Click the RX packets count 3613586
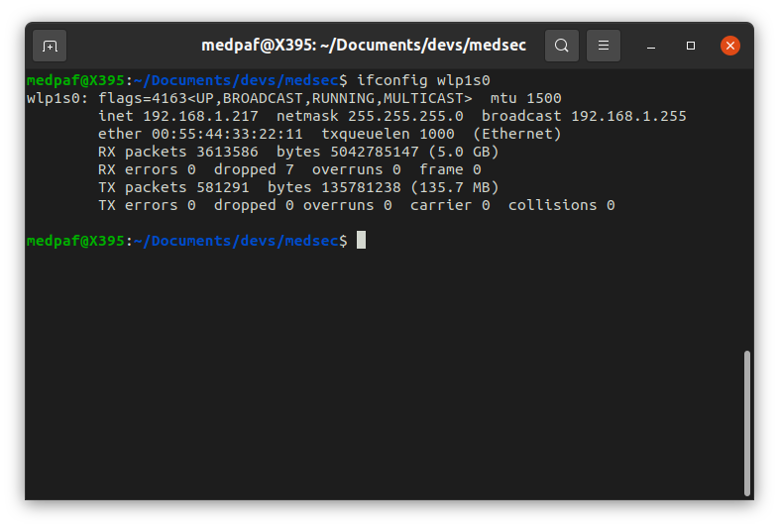This screenshot has height=528, width=779. pyautogui.click(x=228, y=152)
